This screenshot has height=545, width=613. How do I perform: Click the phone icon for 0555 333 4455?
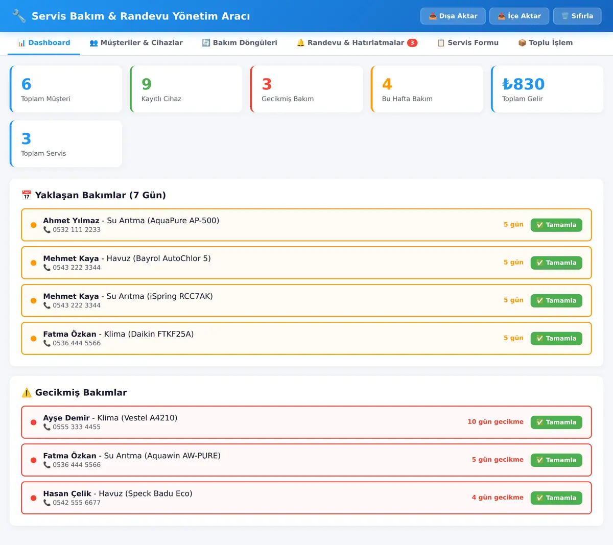tap(47, 427)
